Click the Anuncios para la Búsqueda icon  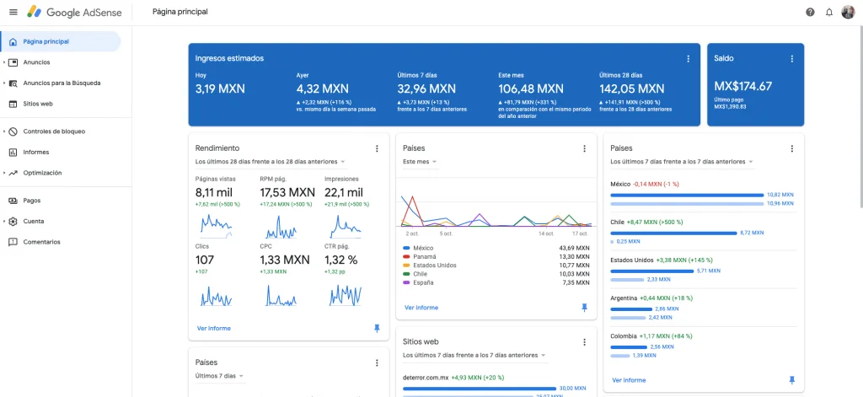[x=13, y=83]
